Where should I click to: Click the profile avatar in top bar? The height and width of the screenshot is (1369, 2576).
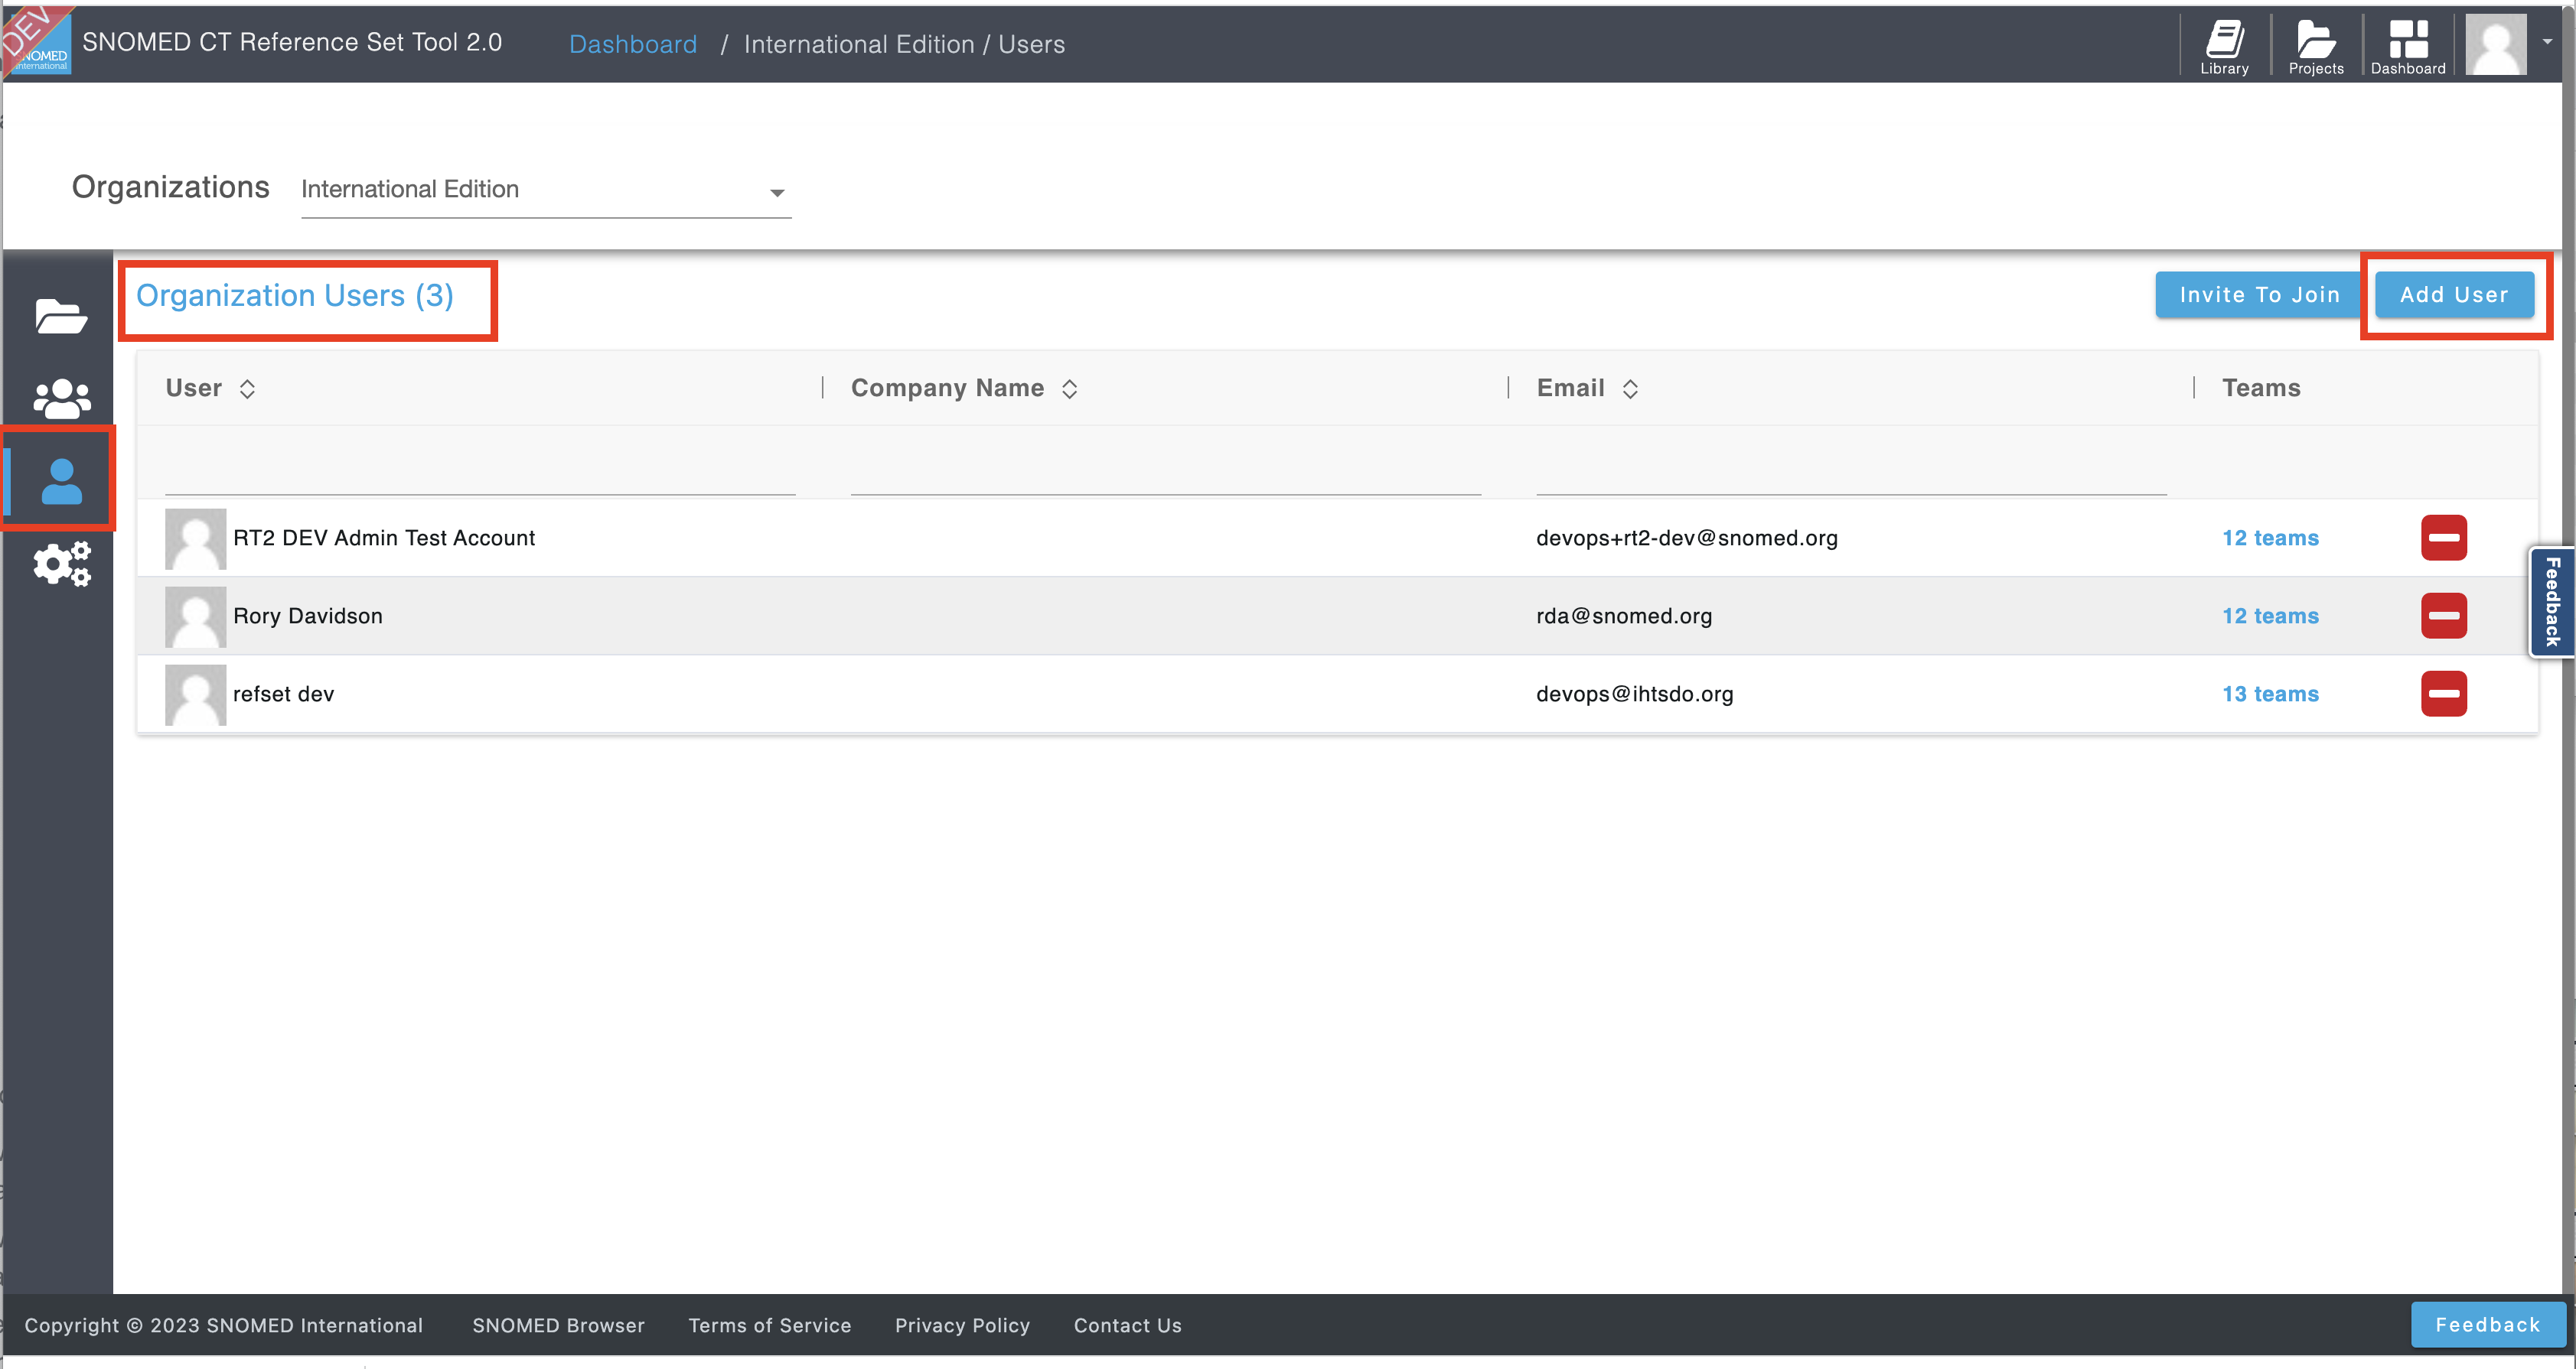point(2496,45)
